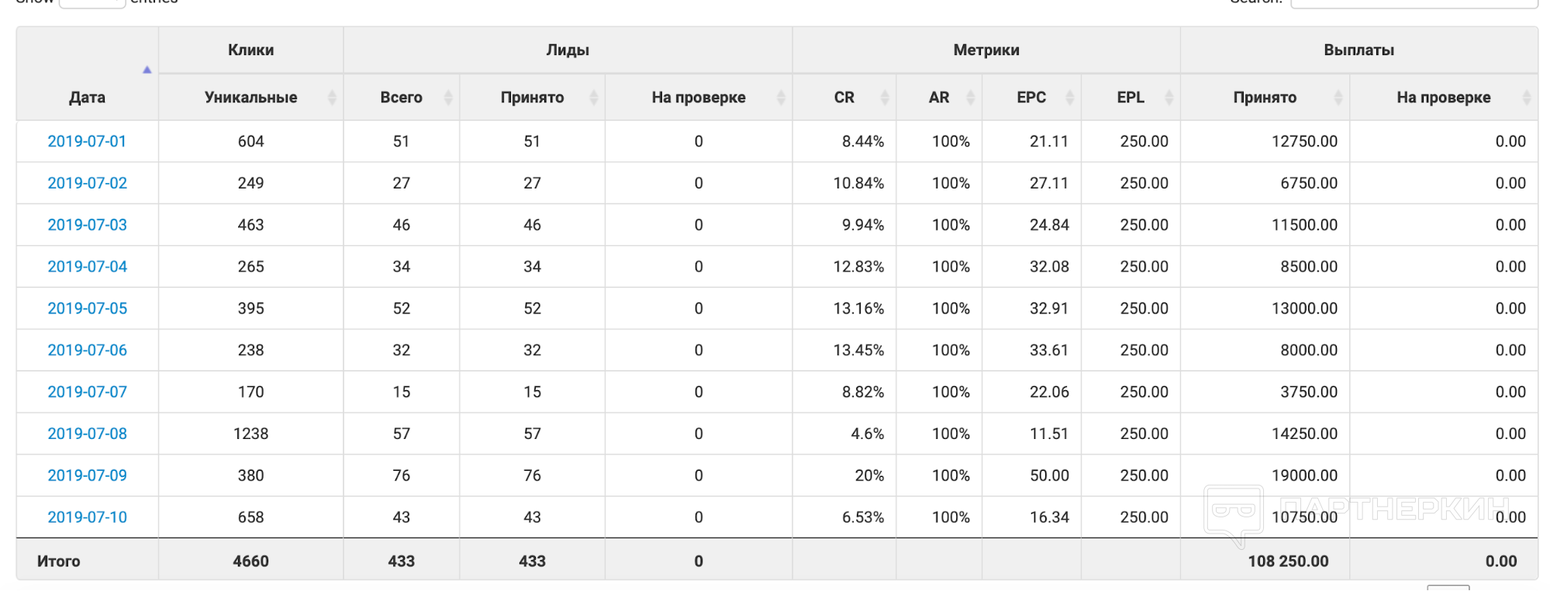Click sort icon of payouts На проверке column
1550x591 pixels.
1526,98
